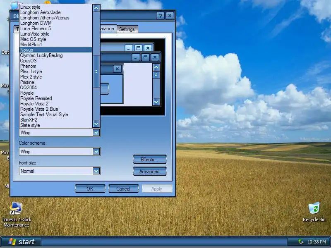Select Plex 2 style
The height and width of the screenshot is (248, 331).
[56, 77]
